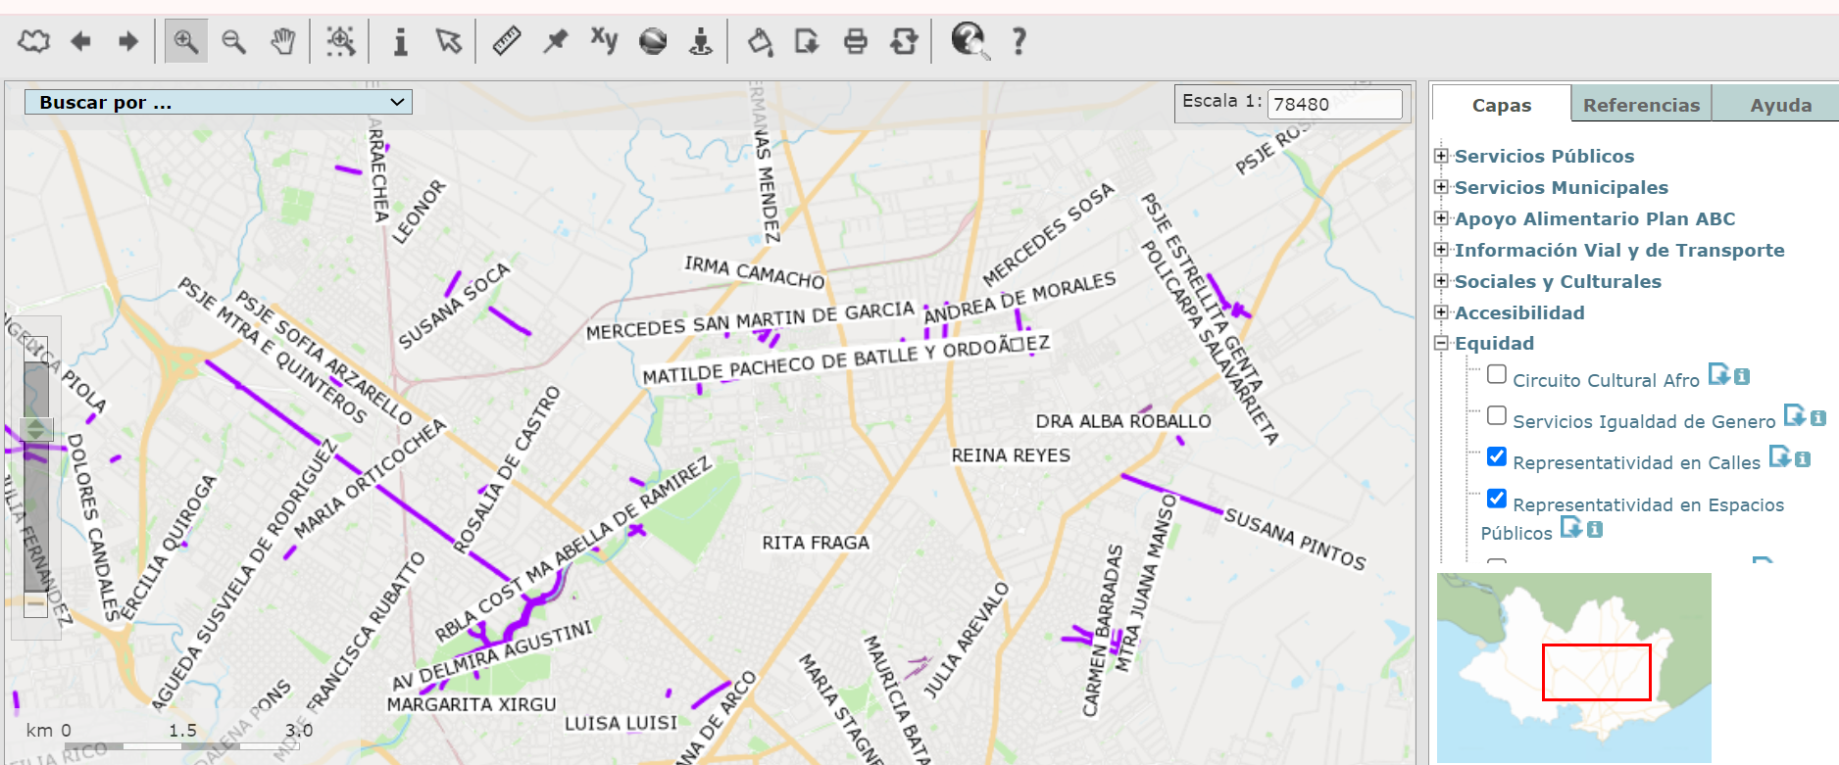Click the Escala scale input field

1334,104
